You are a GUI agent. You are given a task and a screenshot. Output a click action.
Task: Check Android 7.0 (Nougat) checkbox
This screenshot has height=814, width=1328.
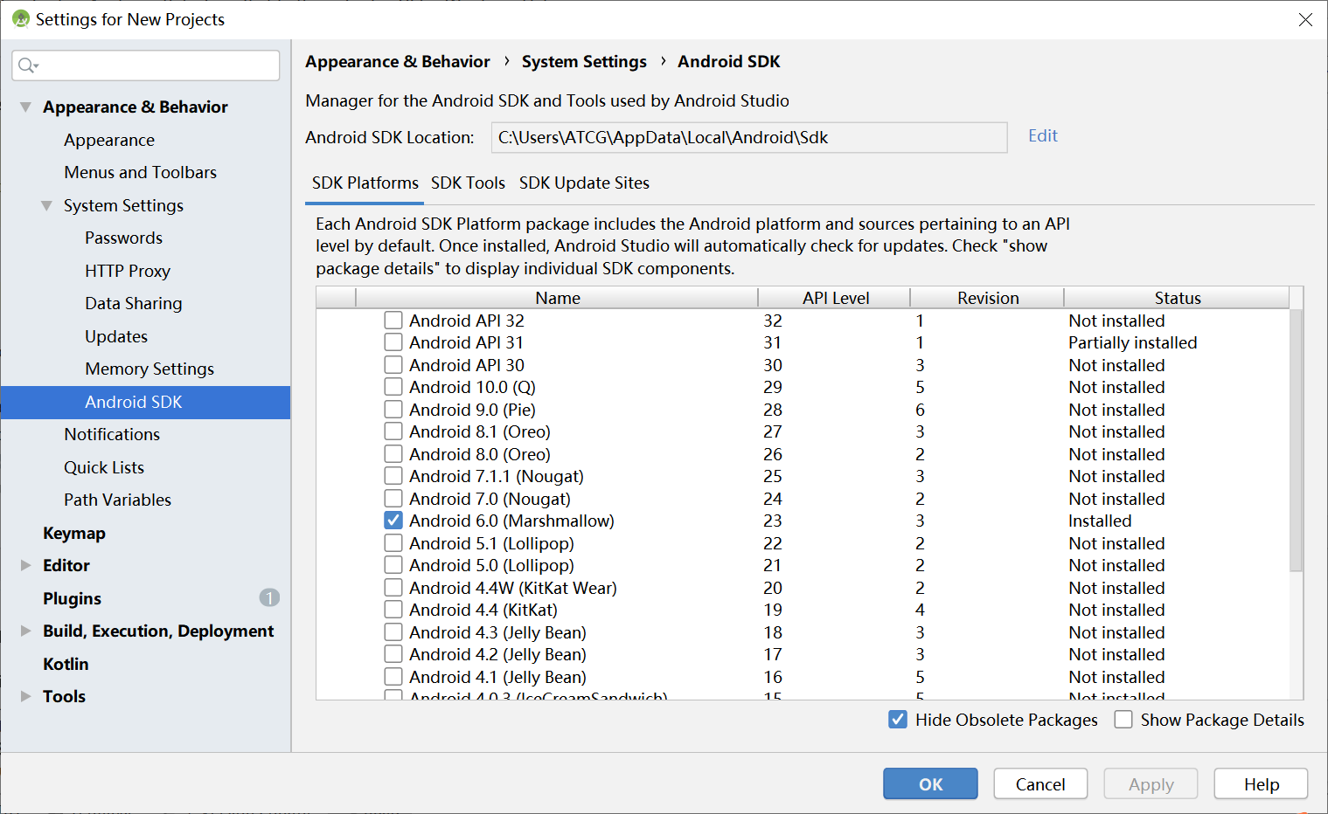pos(393,499)
